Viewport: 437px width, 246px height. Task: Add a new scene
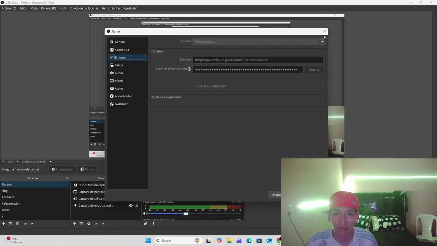pyautogui.click(x=4, y=224)
